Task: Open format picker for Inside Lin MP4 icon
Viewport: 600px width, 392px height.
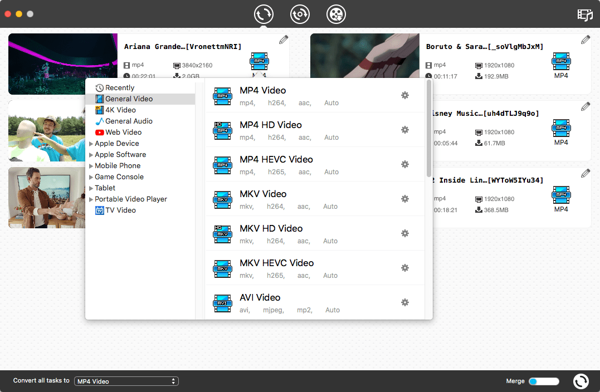Action: tap(561, 195)
